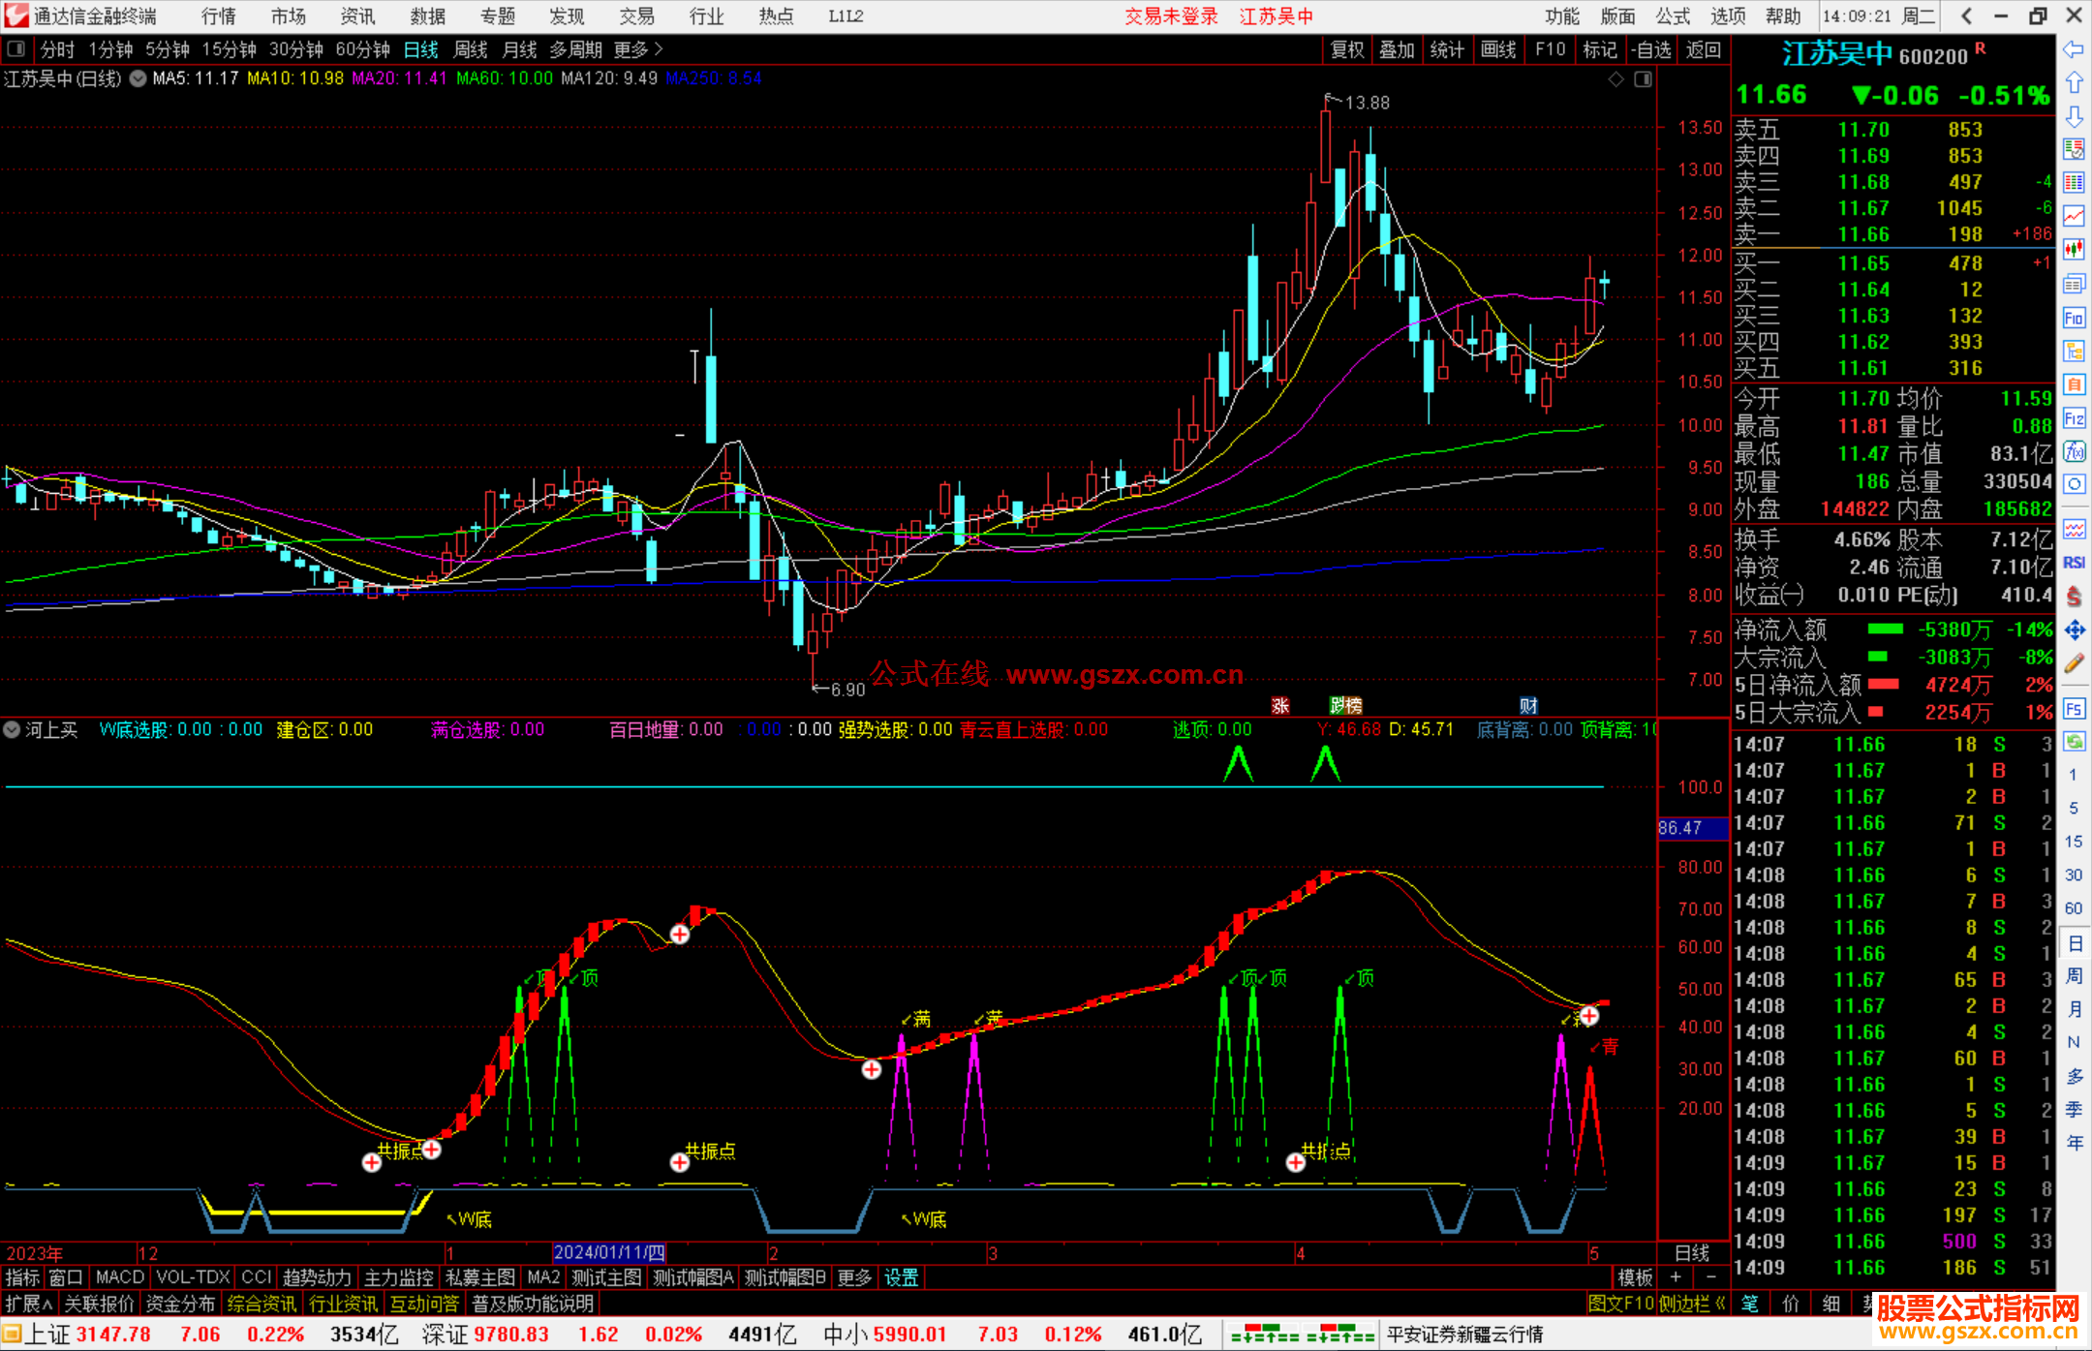Viewport: 2092px width, 1351px height.
Task: Open the f(x) formula sidebar icon
Action: pyautogui.click(x=2074, y=451)
